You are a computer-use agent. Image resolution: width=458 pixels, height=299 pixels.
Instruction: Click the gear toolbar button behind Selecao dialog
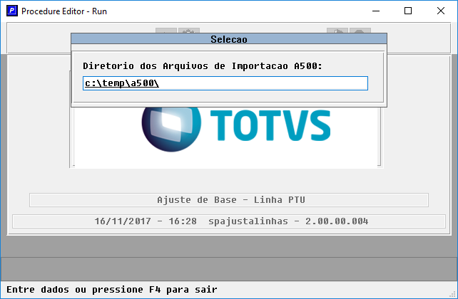(189, 31)
